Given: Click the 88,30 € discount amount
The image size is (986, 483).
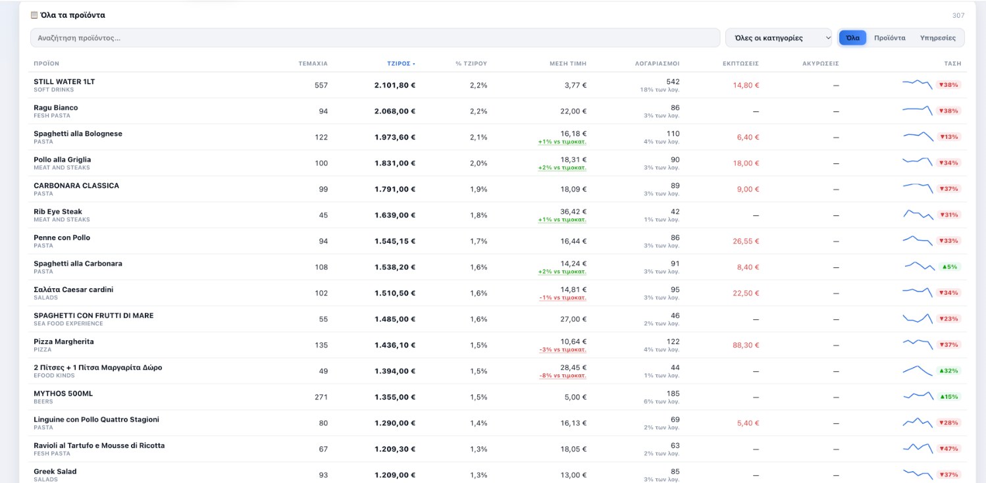Looking at the screenshot, I should pyautogui.click(x=746, y=345).
